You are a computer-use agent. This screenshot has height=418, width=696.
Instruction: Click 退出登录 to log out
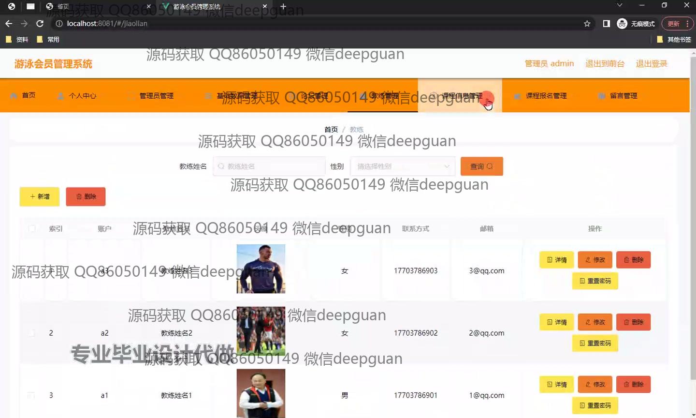pos(652,63)
